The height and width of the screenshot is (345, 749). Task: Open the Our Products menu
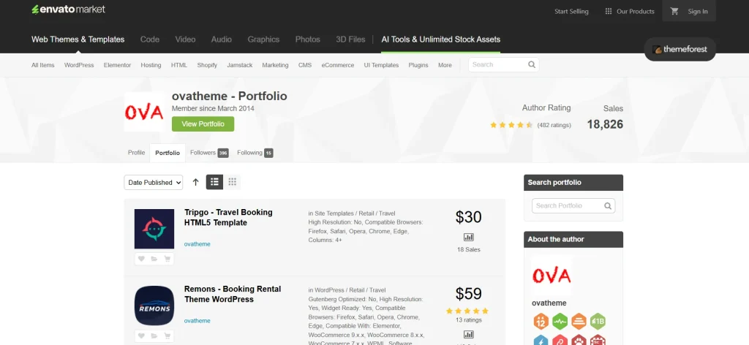coord(629,11)
